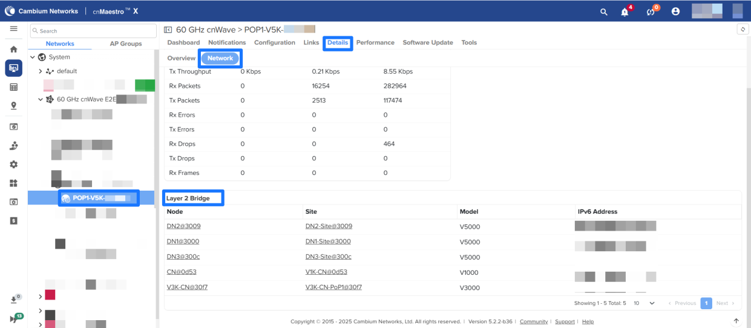Collapse the System tree node

(x=33, y=57)
